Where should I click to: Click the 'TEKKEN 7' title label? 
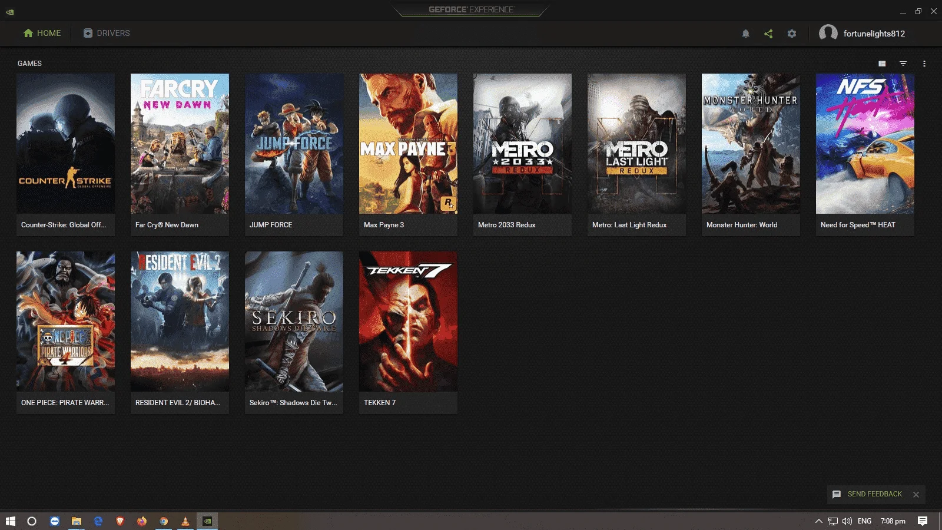click(x=380, y=403)
